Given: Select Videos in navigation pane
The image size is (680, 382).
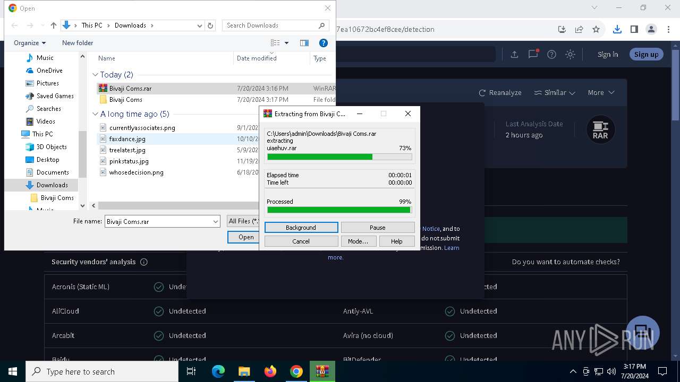Looking at the screenshot, I should [x=46, y=121].
